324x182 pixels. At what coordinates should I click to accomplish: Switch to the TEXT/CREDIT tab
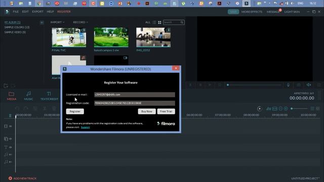[x=49, y=96]
